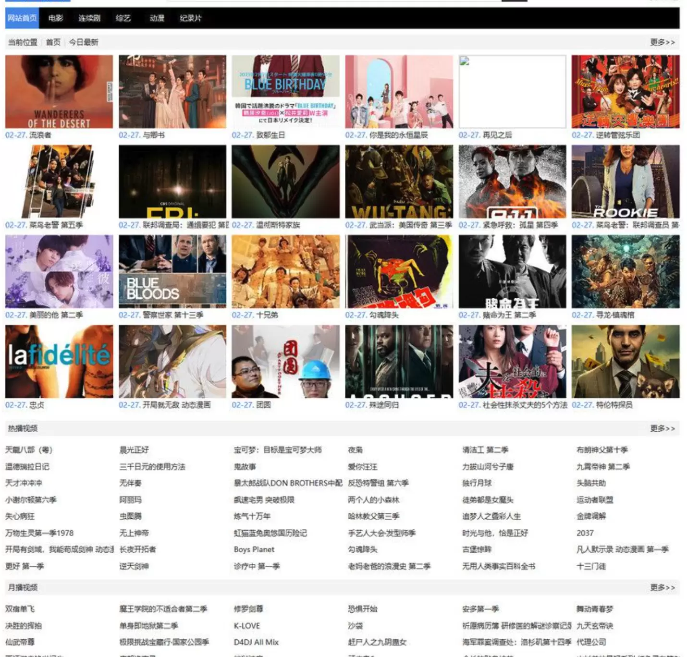The height and width of the screenshot is (657, 687).
Task: Open 舞动青春梦 entry
Action: point(595,609)
